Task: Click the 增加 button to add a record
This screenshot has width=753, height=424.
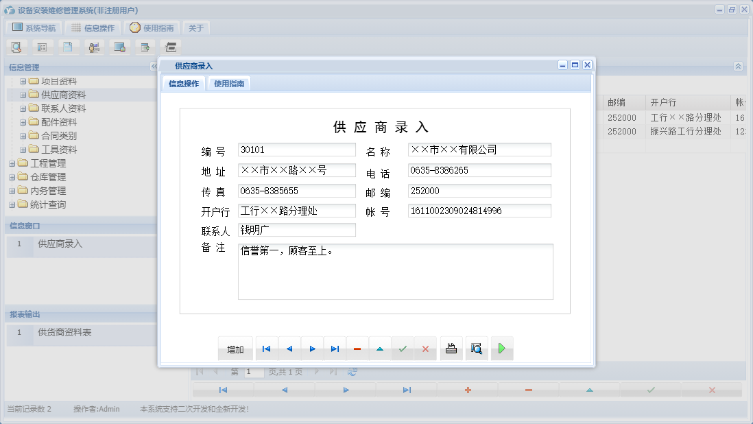Action: (235, 349)
